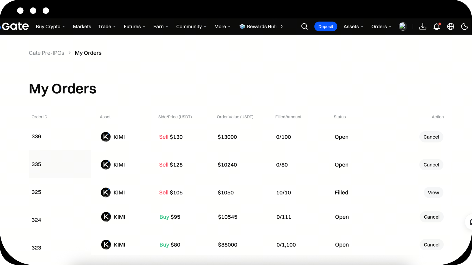Select order ID 335

(x=36, y=164)
